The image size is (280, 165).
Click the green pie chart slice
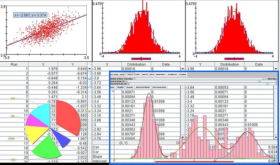(x=47, y=148)
